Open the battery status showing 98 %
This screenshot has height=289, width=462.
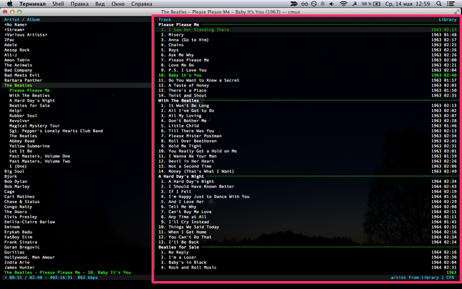point(371,4)
